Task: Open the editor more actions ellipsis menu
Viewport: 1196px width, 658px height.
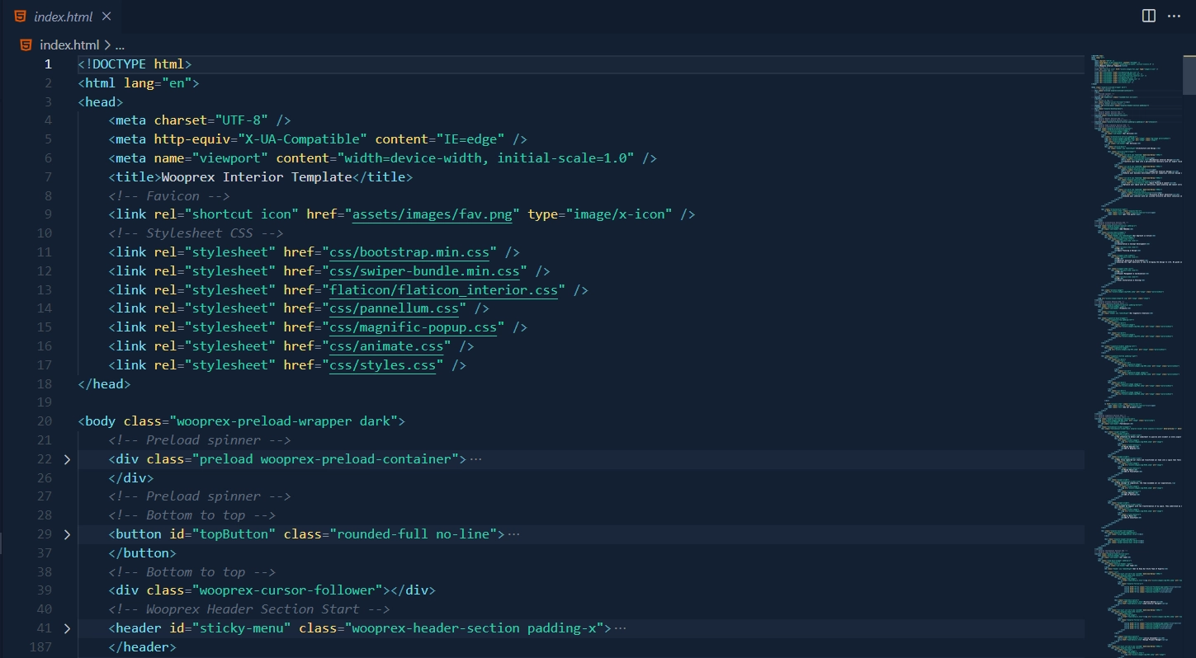Action: coord(1175,16)
